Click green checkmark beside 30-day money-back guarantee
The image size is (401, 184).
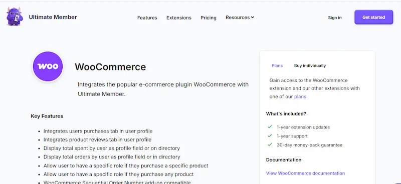click(x=270, y=144)
